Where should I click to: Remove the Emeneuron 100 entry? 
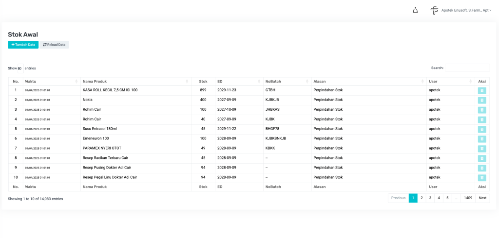click(481, 139)
